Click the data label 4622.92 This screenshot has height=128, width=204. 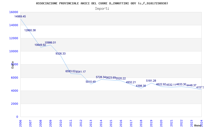pos(161,84)
